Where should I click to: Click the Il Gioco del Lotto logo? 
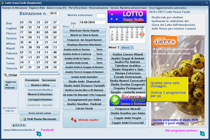pos(164,41)
